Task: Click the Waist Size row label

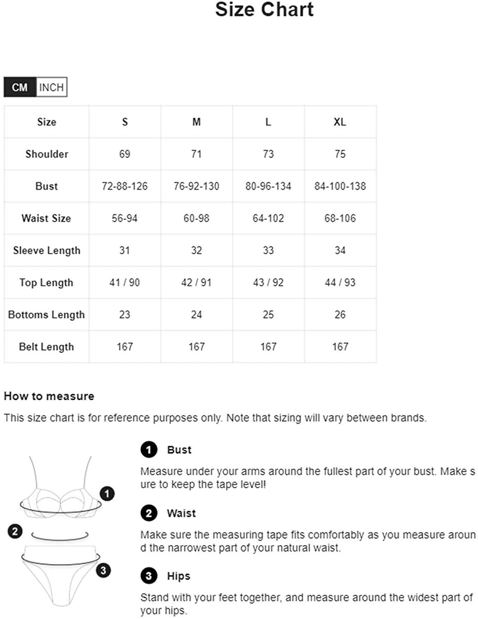Action: coord(47,218)
